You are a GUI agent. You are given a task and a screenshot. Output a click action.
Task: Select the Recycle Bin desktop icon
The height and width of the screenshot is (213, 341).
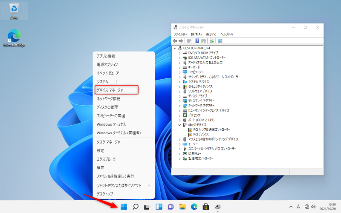pyautogui.click(x=14, y=12)
